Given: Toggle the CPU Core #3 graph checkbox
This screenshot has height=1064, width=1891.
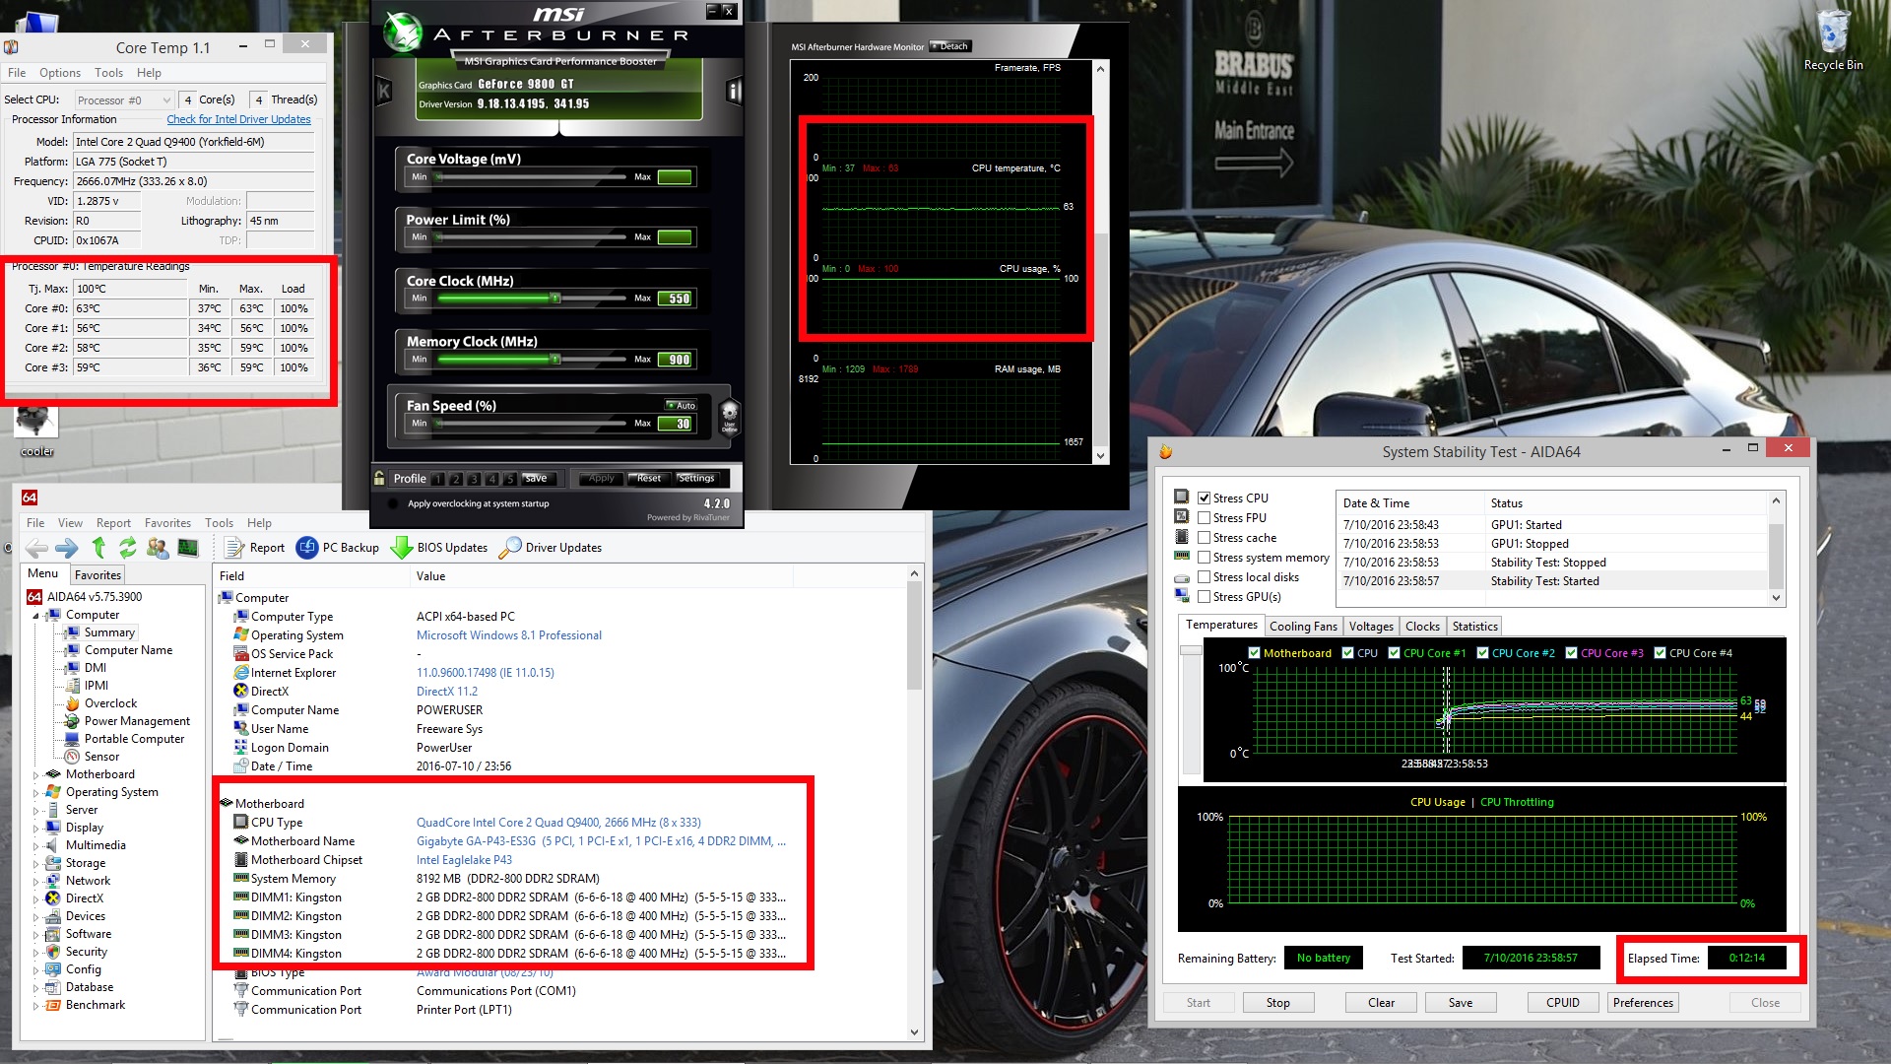Looking at the screenshot, I should pos(1571,653).
